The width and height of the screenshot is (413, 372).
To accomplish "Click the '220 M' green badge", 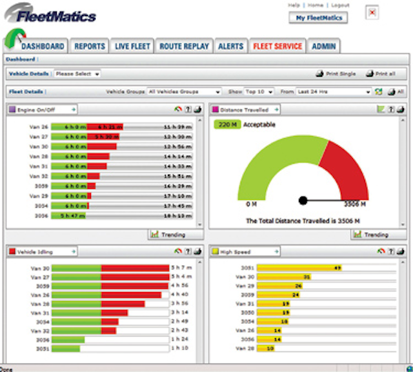I will pyautogui.click(x=227, y=124).
